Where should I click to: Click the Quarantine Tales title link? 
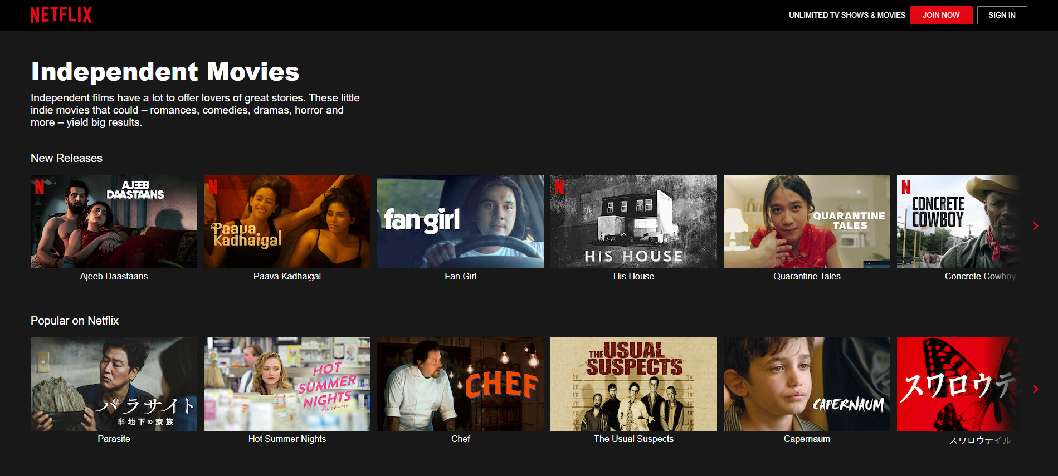click(x=807, y=276)
